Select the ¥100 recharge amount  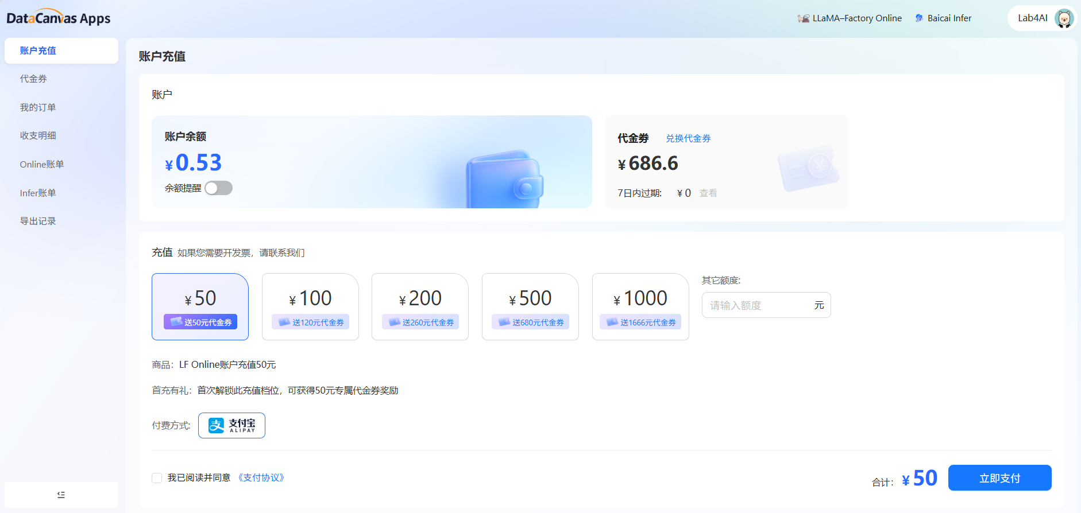coord(310,306)
